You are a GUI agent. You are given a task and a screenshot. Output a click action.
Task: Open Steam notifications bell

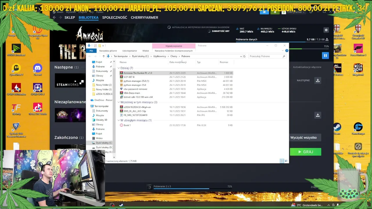(275, 12)
